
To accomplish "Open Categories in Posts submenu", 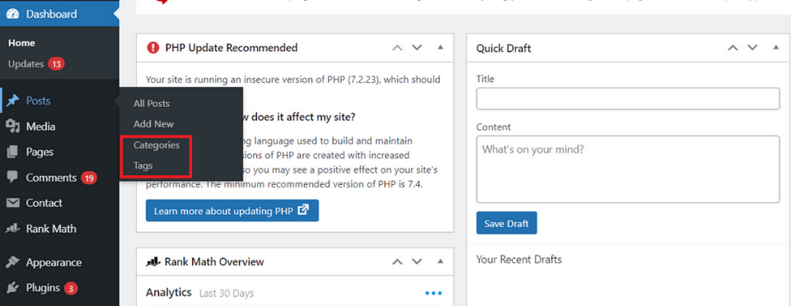I will (x=157, y=145).
